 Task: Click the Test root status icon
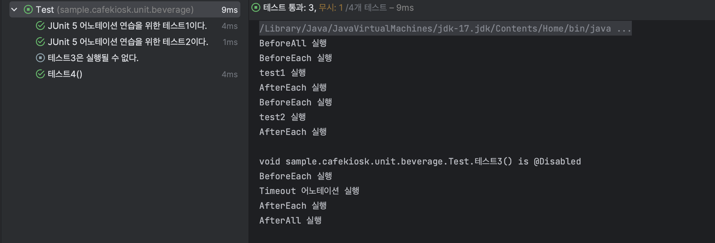pyautogui.click(x=28, y=10)
